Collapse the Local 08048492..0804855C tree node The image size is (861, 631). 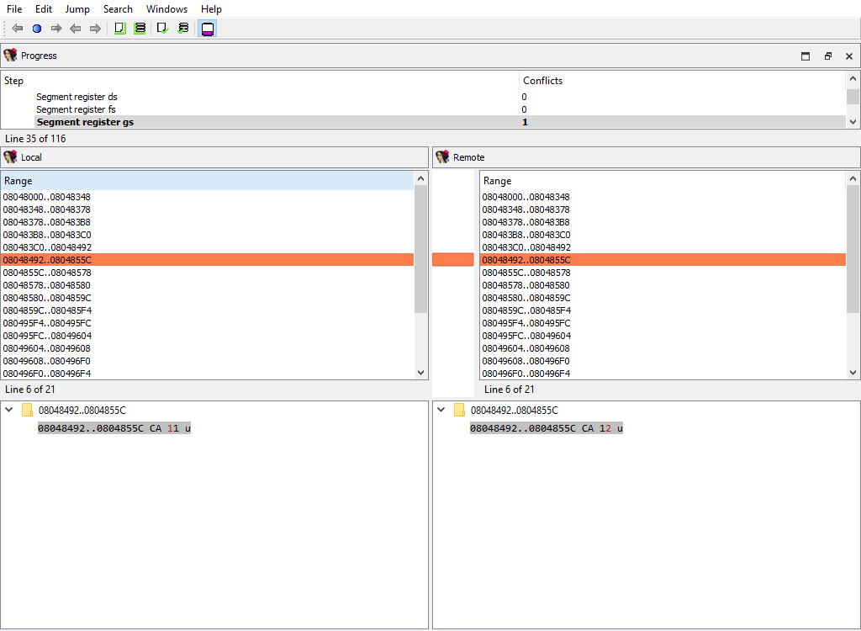point(9,410)
